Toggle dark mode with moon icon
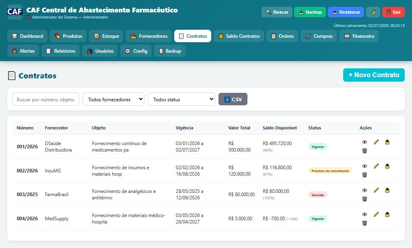The height and width of the screenshot is (248, 412). 373,12
